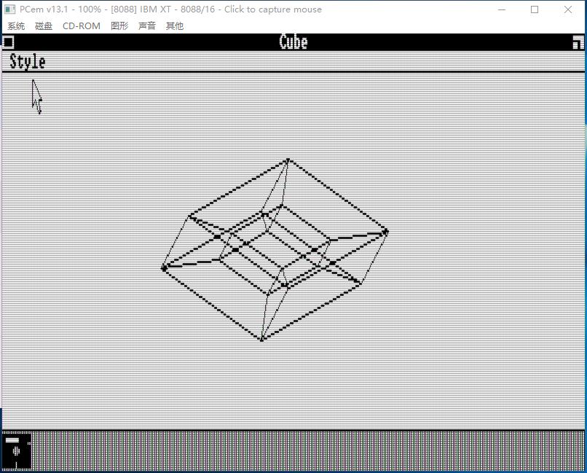
Task: Open PCem CD-ROM menu
Action: click(x=82, y=26)
